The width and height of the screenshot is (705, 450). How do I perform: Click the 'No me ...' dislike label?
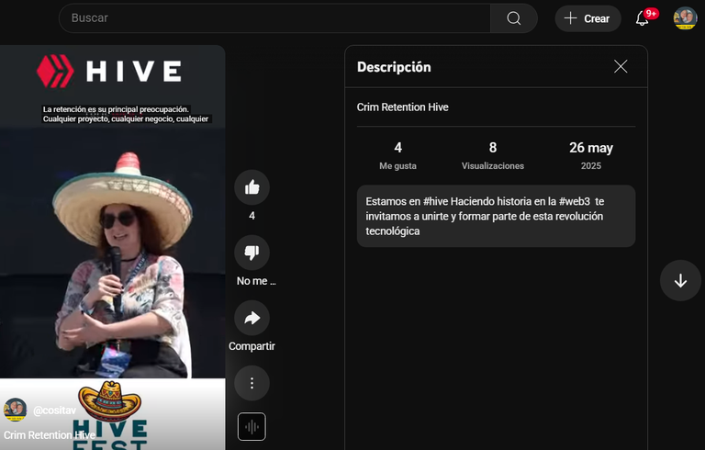(x=256, y=281)
